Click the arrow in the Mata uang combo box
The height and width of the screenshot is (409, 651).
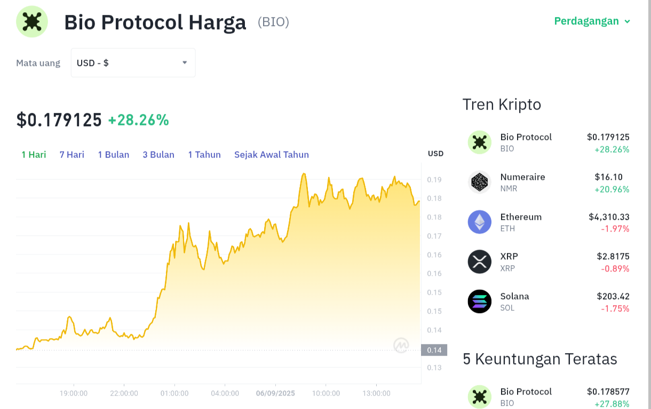tap(185, 63)
